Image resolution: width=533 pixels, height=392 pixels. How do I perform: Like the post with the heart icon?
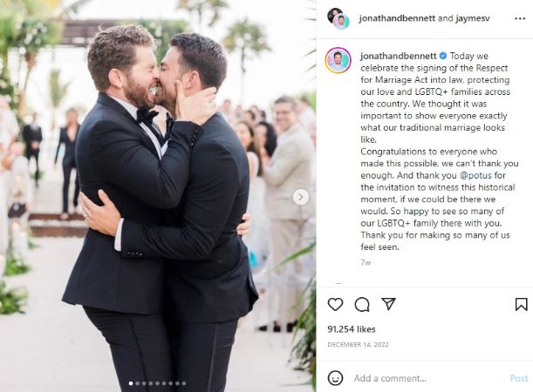pos(335,304)
